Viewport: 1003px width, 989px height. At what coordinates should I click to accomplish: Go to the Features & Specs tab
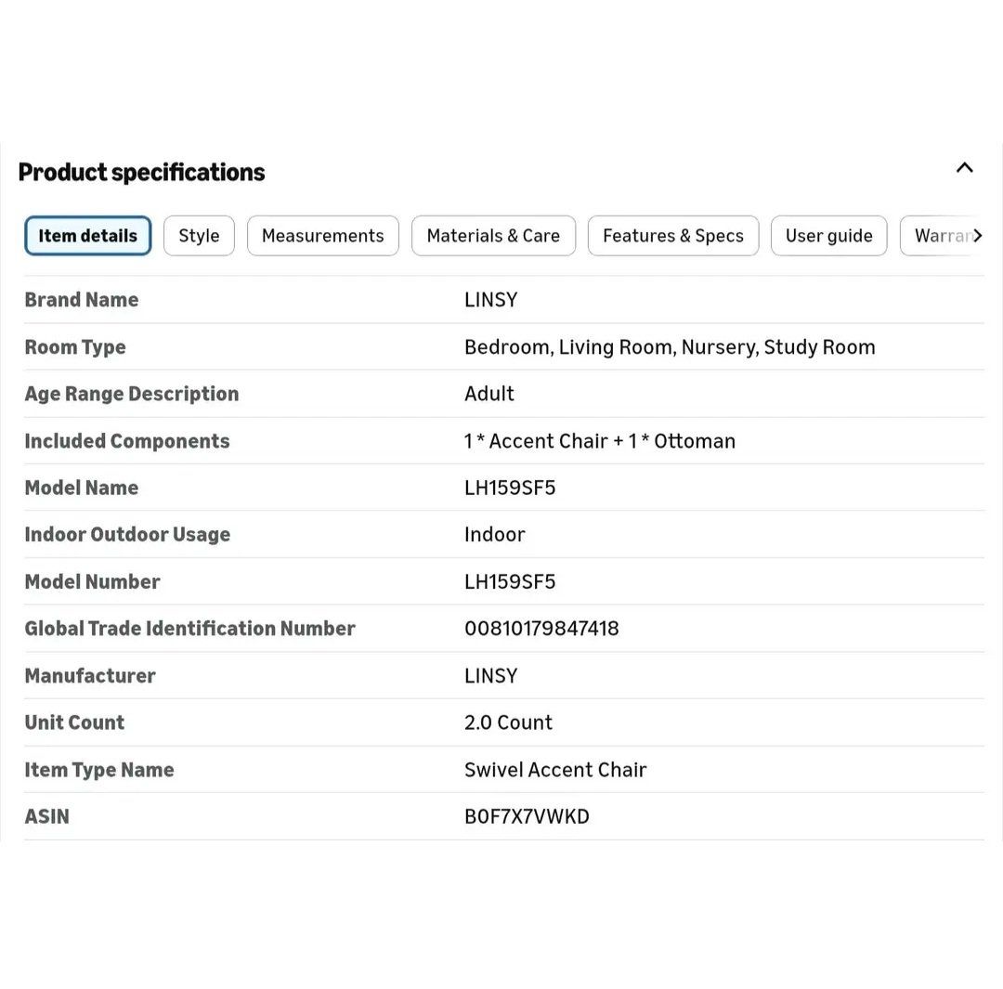[x=672, y=236]
